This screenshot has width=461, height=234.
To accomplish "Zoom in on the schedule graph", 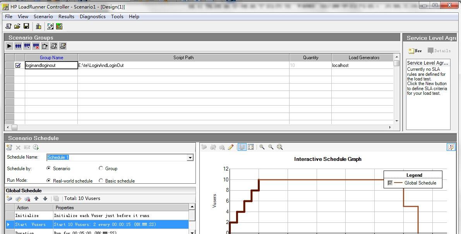I will click(262, 147).
